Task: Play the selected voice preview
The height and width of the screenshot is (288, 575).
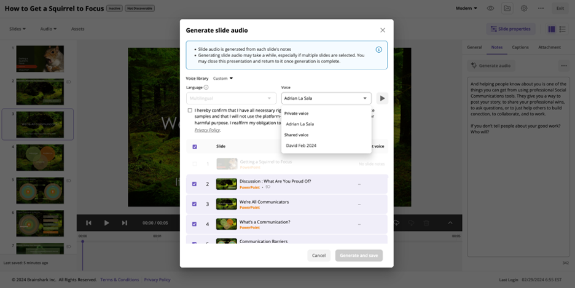Action: click(382, 98)
